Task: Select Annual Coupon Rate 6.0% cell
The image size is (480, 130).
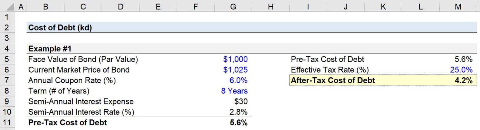Action: click(x=238, y=80)
